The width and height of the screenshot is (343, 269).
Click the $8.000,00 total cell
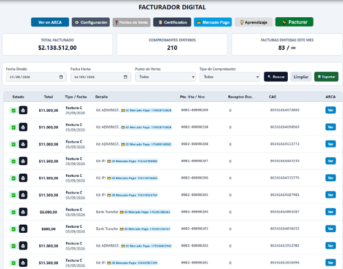tap(48, 212)
